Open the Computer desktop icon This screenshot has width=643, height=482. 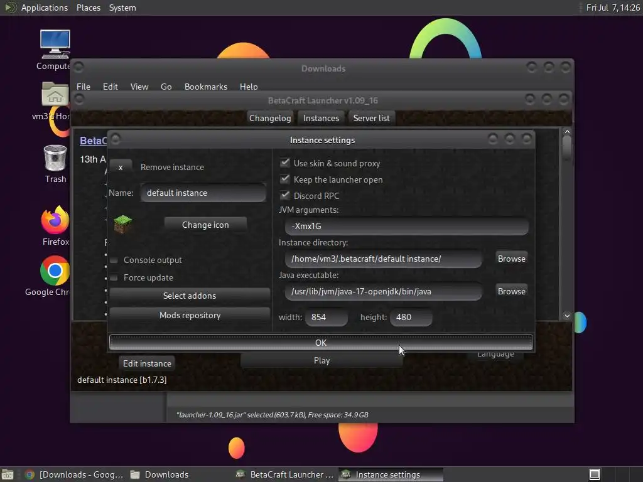coord(55,44)
